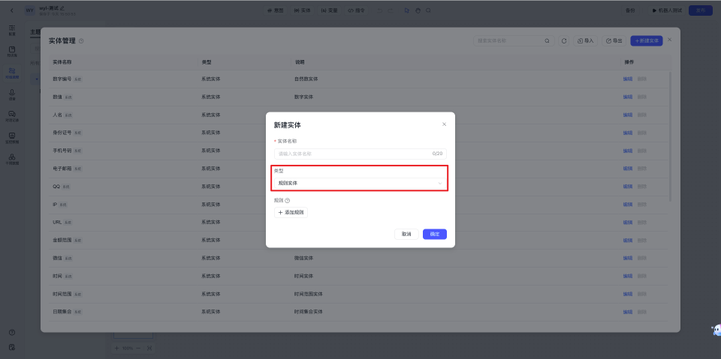Image resolution: width=721 pixels, height=359 pixels.
Task: Click the refresh icon in the entity panel
Action: [564, 40]
